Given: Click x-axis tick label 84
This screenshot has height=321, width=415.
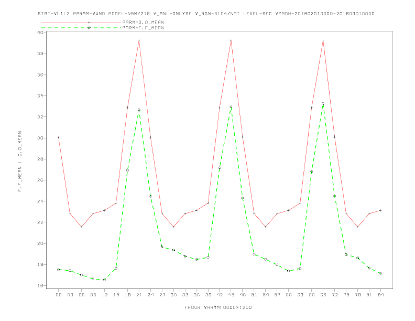Looking at the screenshot, I should point(380,295).
